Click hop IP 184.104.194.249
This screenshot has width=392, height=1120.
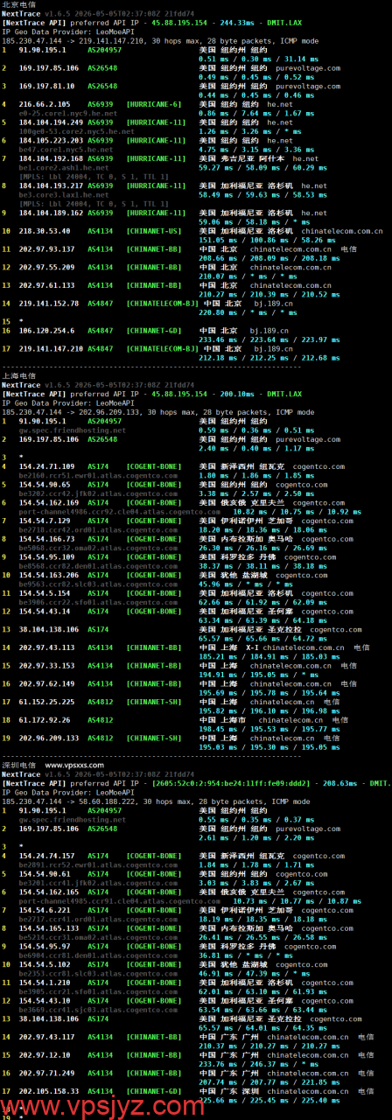(51, 122)
